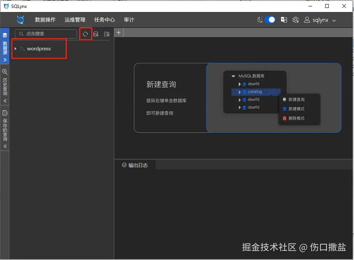
Task: Click the 保存的查询 document icon
Action: tap(5, 113)
